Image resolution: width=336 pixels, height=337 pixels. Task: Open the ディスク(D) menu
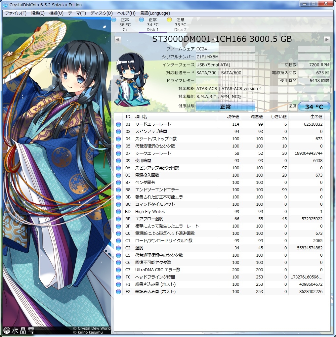(102, 13)
